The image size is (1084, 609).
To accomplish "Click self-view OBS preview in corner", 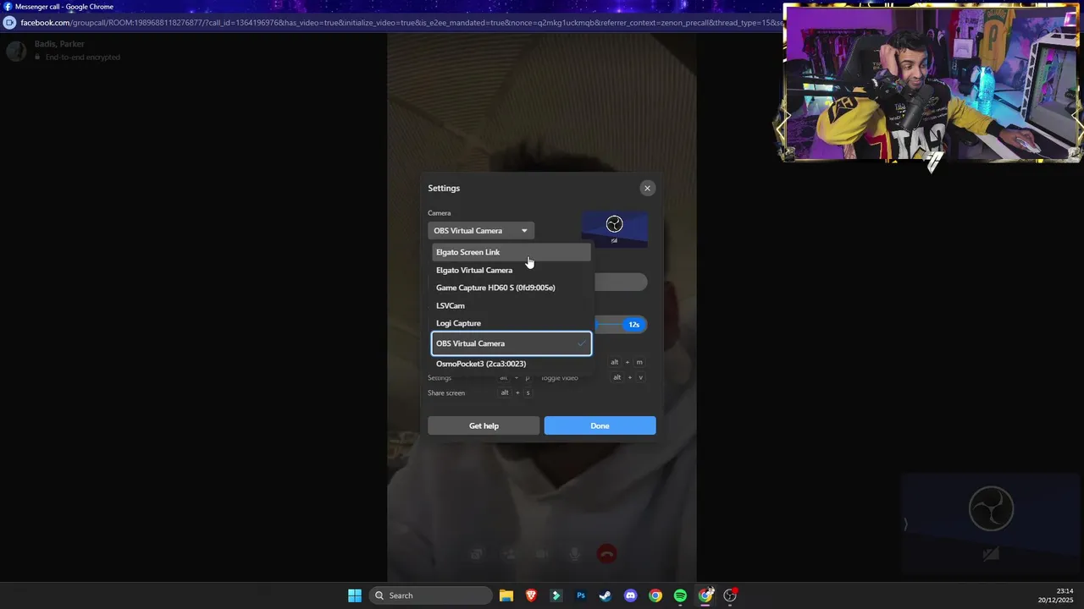I will pyautogui.click(x=991, y=524).
